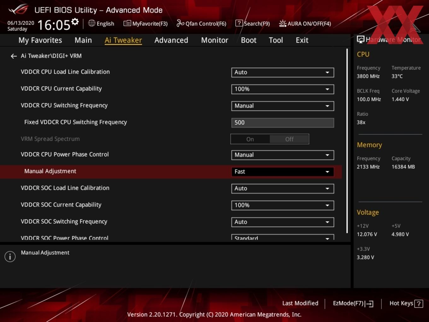Open MyFavorite list icon
The image size is (429, 322).
pos(127,23)
